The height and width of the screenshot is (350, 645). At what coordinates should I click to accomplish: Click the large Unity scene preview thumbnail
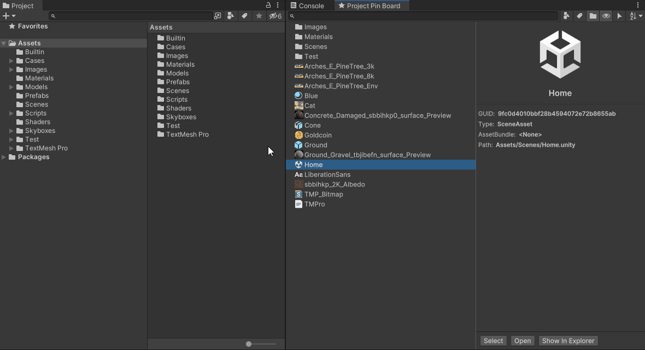pyautogui.click(x=560, y=54)
